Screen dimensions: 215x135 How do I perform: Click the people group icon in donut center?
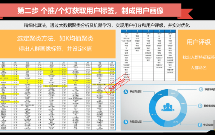[168, 107]
